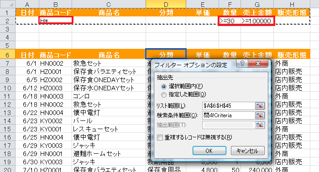Screen dimensions: 319x172
Task: Select row header 2
Action: tap(7, 21)
